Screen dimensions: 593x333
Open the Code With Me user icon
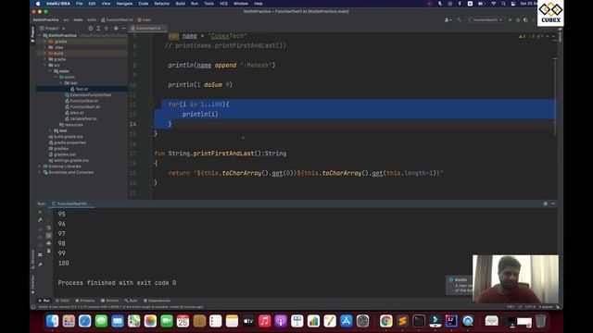[448, 19]
